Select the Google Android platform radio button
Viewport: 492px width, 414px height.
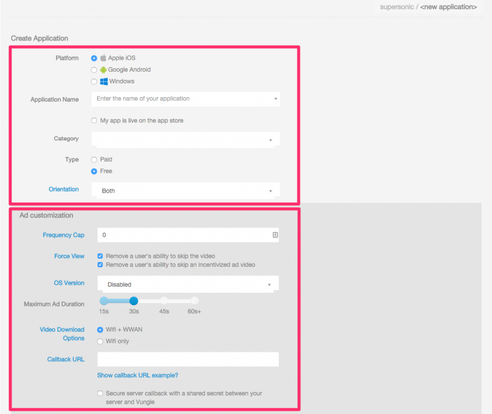coord(94,69)
